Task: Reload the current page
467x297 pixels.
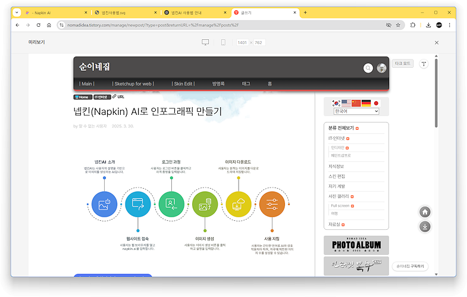Action: coord(39,25)
